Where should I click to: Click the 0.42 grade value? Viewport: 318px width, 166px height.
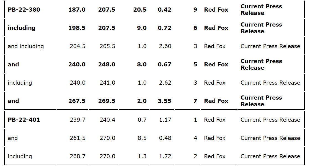point(165,10)
